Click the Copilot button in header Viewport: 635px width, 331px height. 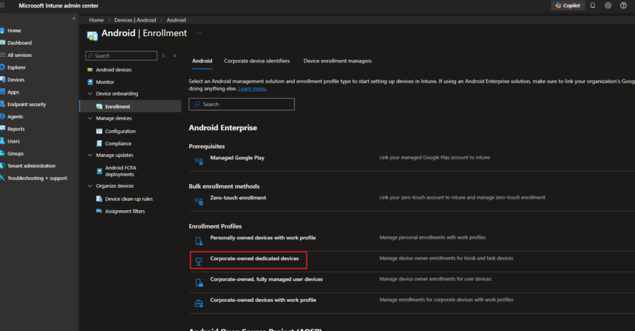pyautogui.click(x=567, y=6)
